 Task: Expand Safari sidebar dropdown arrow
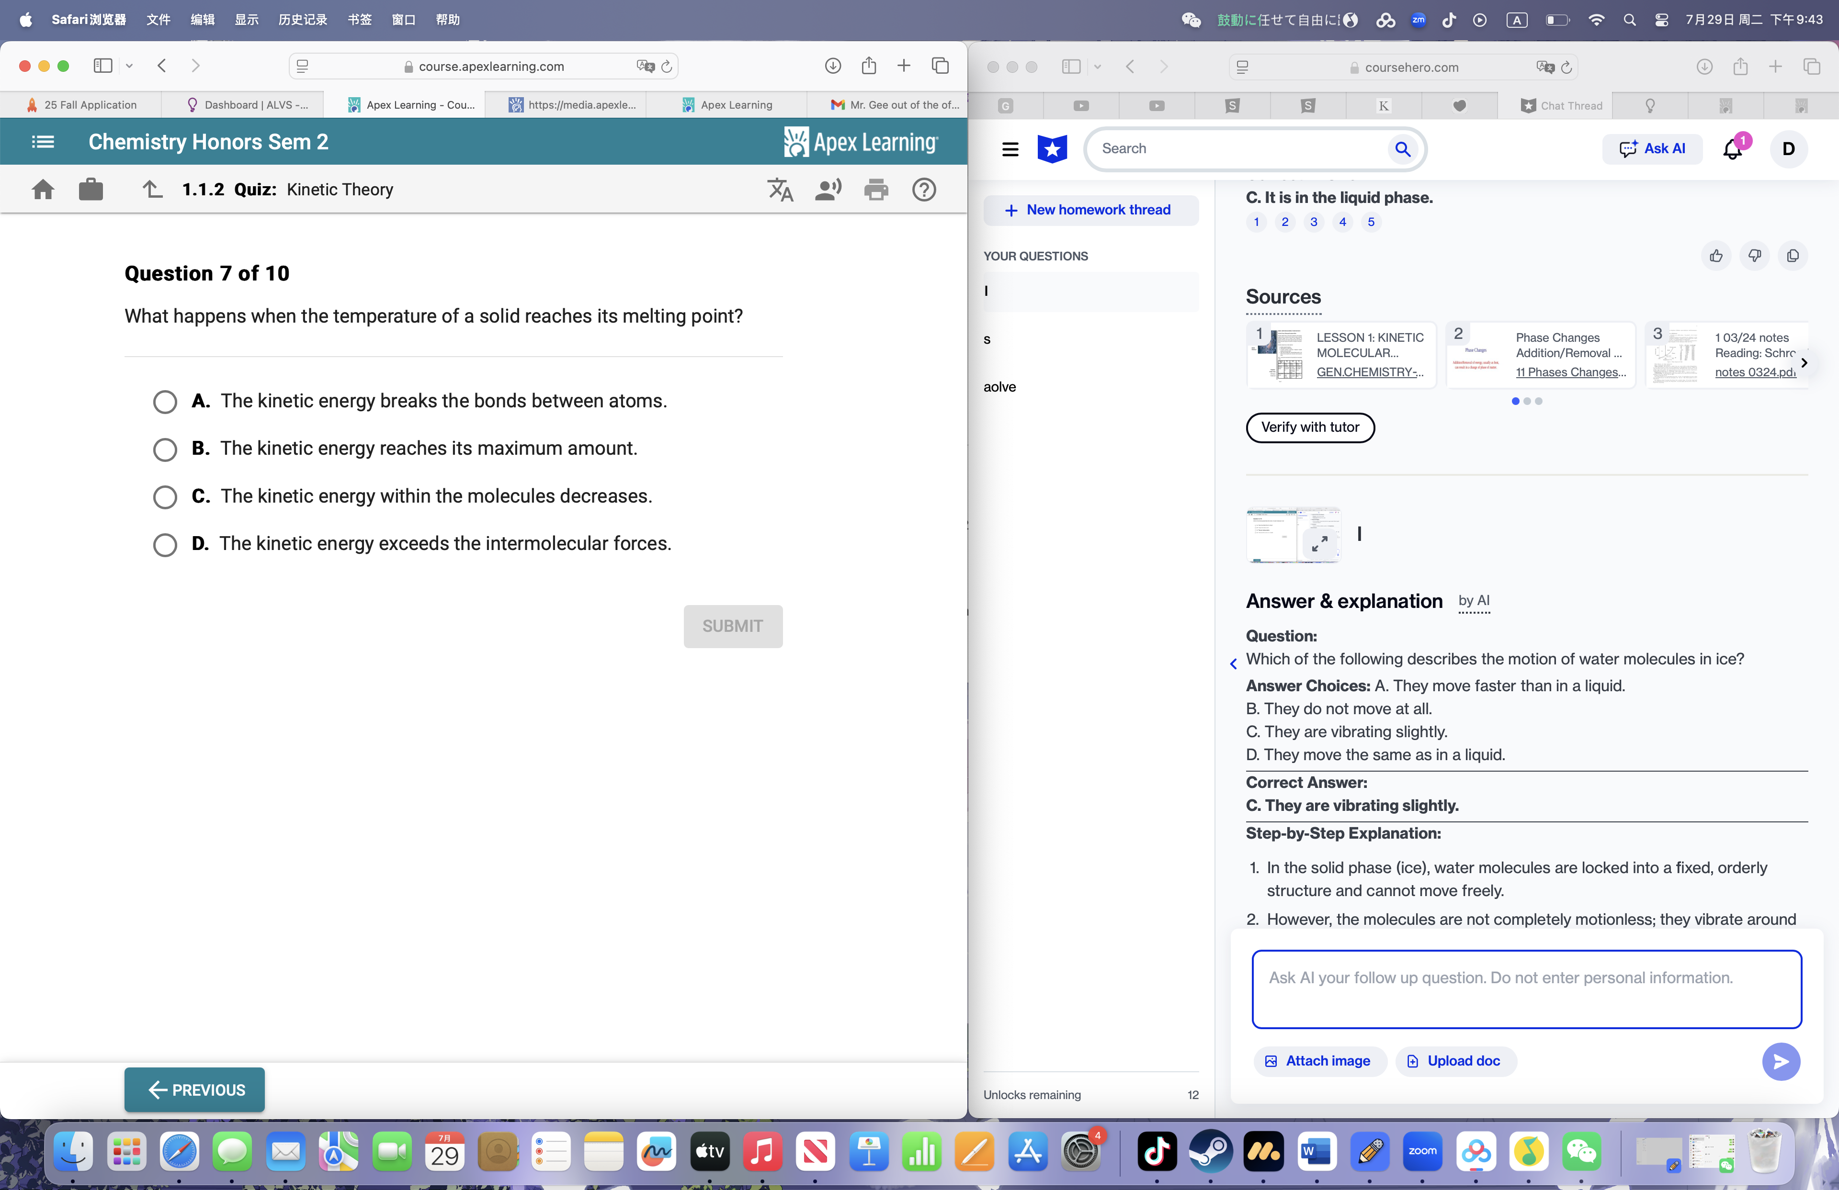129,67
